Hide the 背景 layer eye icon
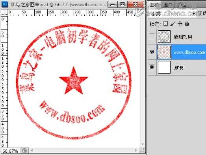The width and height of the screenshot is (206, 155). pyautogui.click(x=152, y=67)
